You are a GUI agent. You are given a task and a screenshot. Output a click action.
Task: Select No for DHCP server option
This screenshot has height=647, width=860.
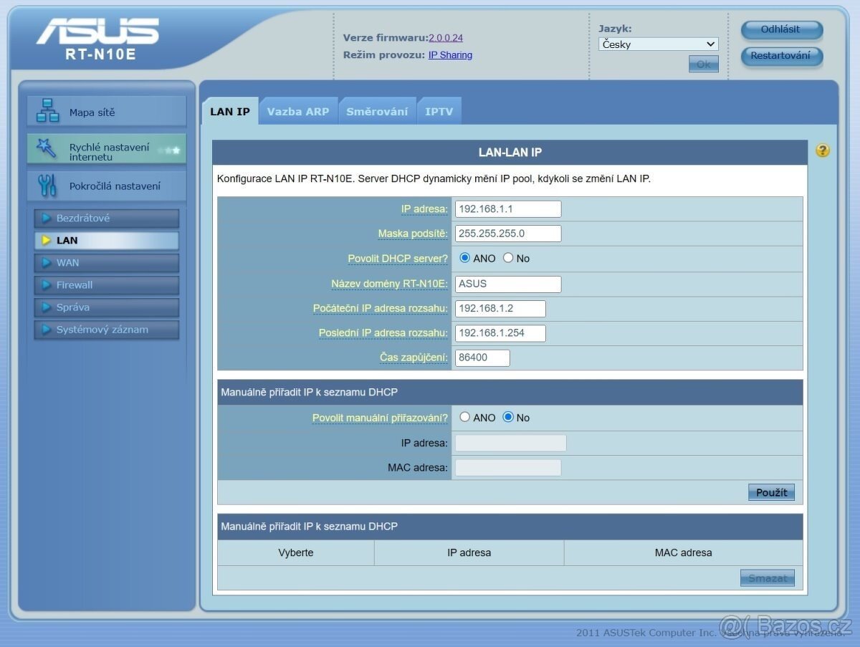point(508,258)
